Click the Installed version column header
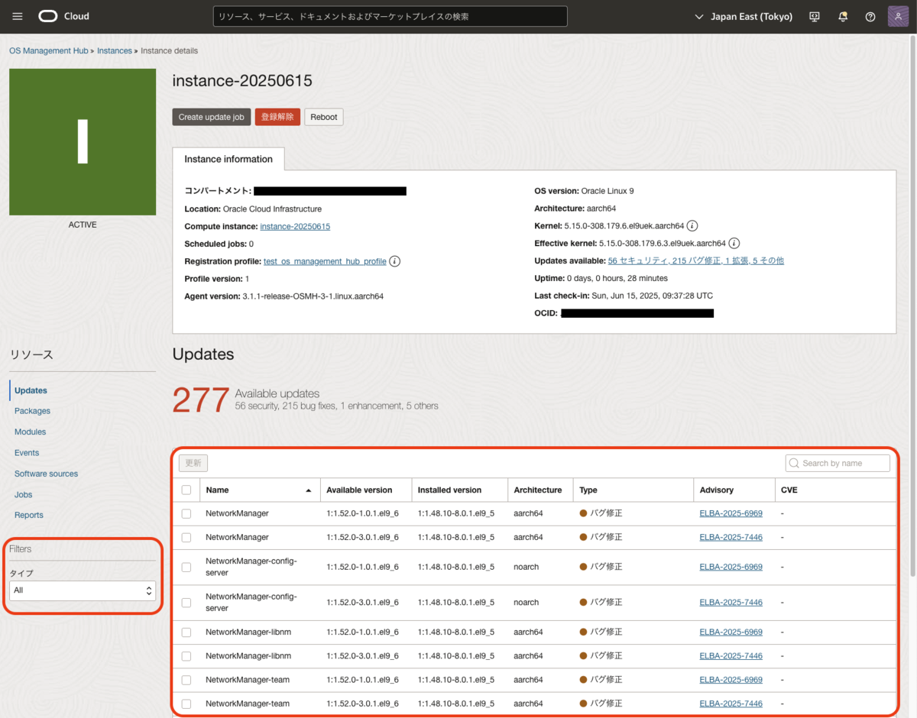Screen dimensions: 917x718 [449, 490]
